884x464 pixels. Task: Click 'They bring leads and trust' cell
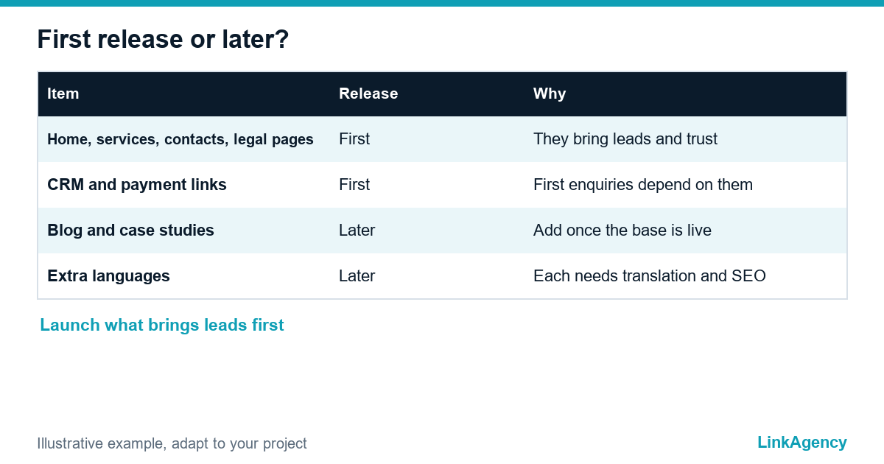click(625, 139)
